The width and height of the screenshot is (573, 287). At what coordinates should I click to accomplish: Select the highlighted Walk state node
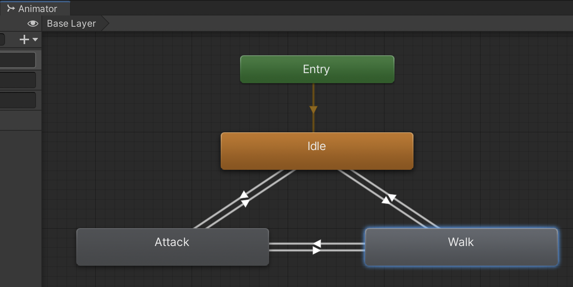(x=461, y=247)
